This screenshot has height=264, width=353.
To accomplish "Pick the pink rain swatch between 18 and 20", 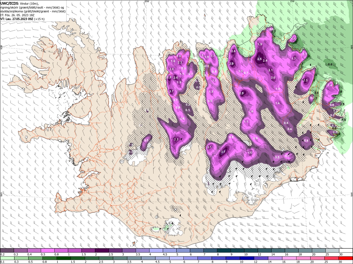I will click(x=303, y=258).
